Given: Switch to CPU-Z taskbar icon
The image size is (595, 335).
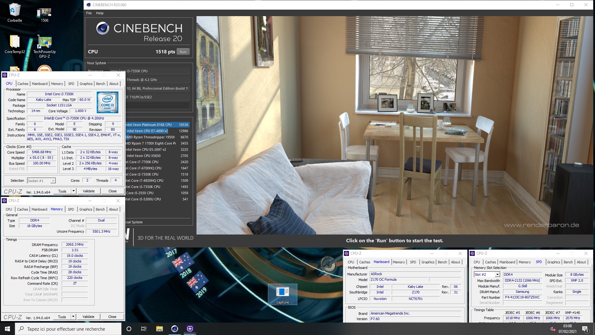Looking at the screenshot, I should (x=190, y=329).
